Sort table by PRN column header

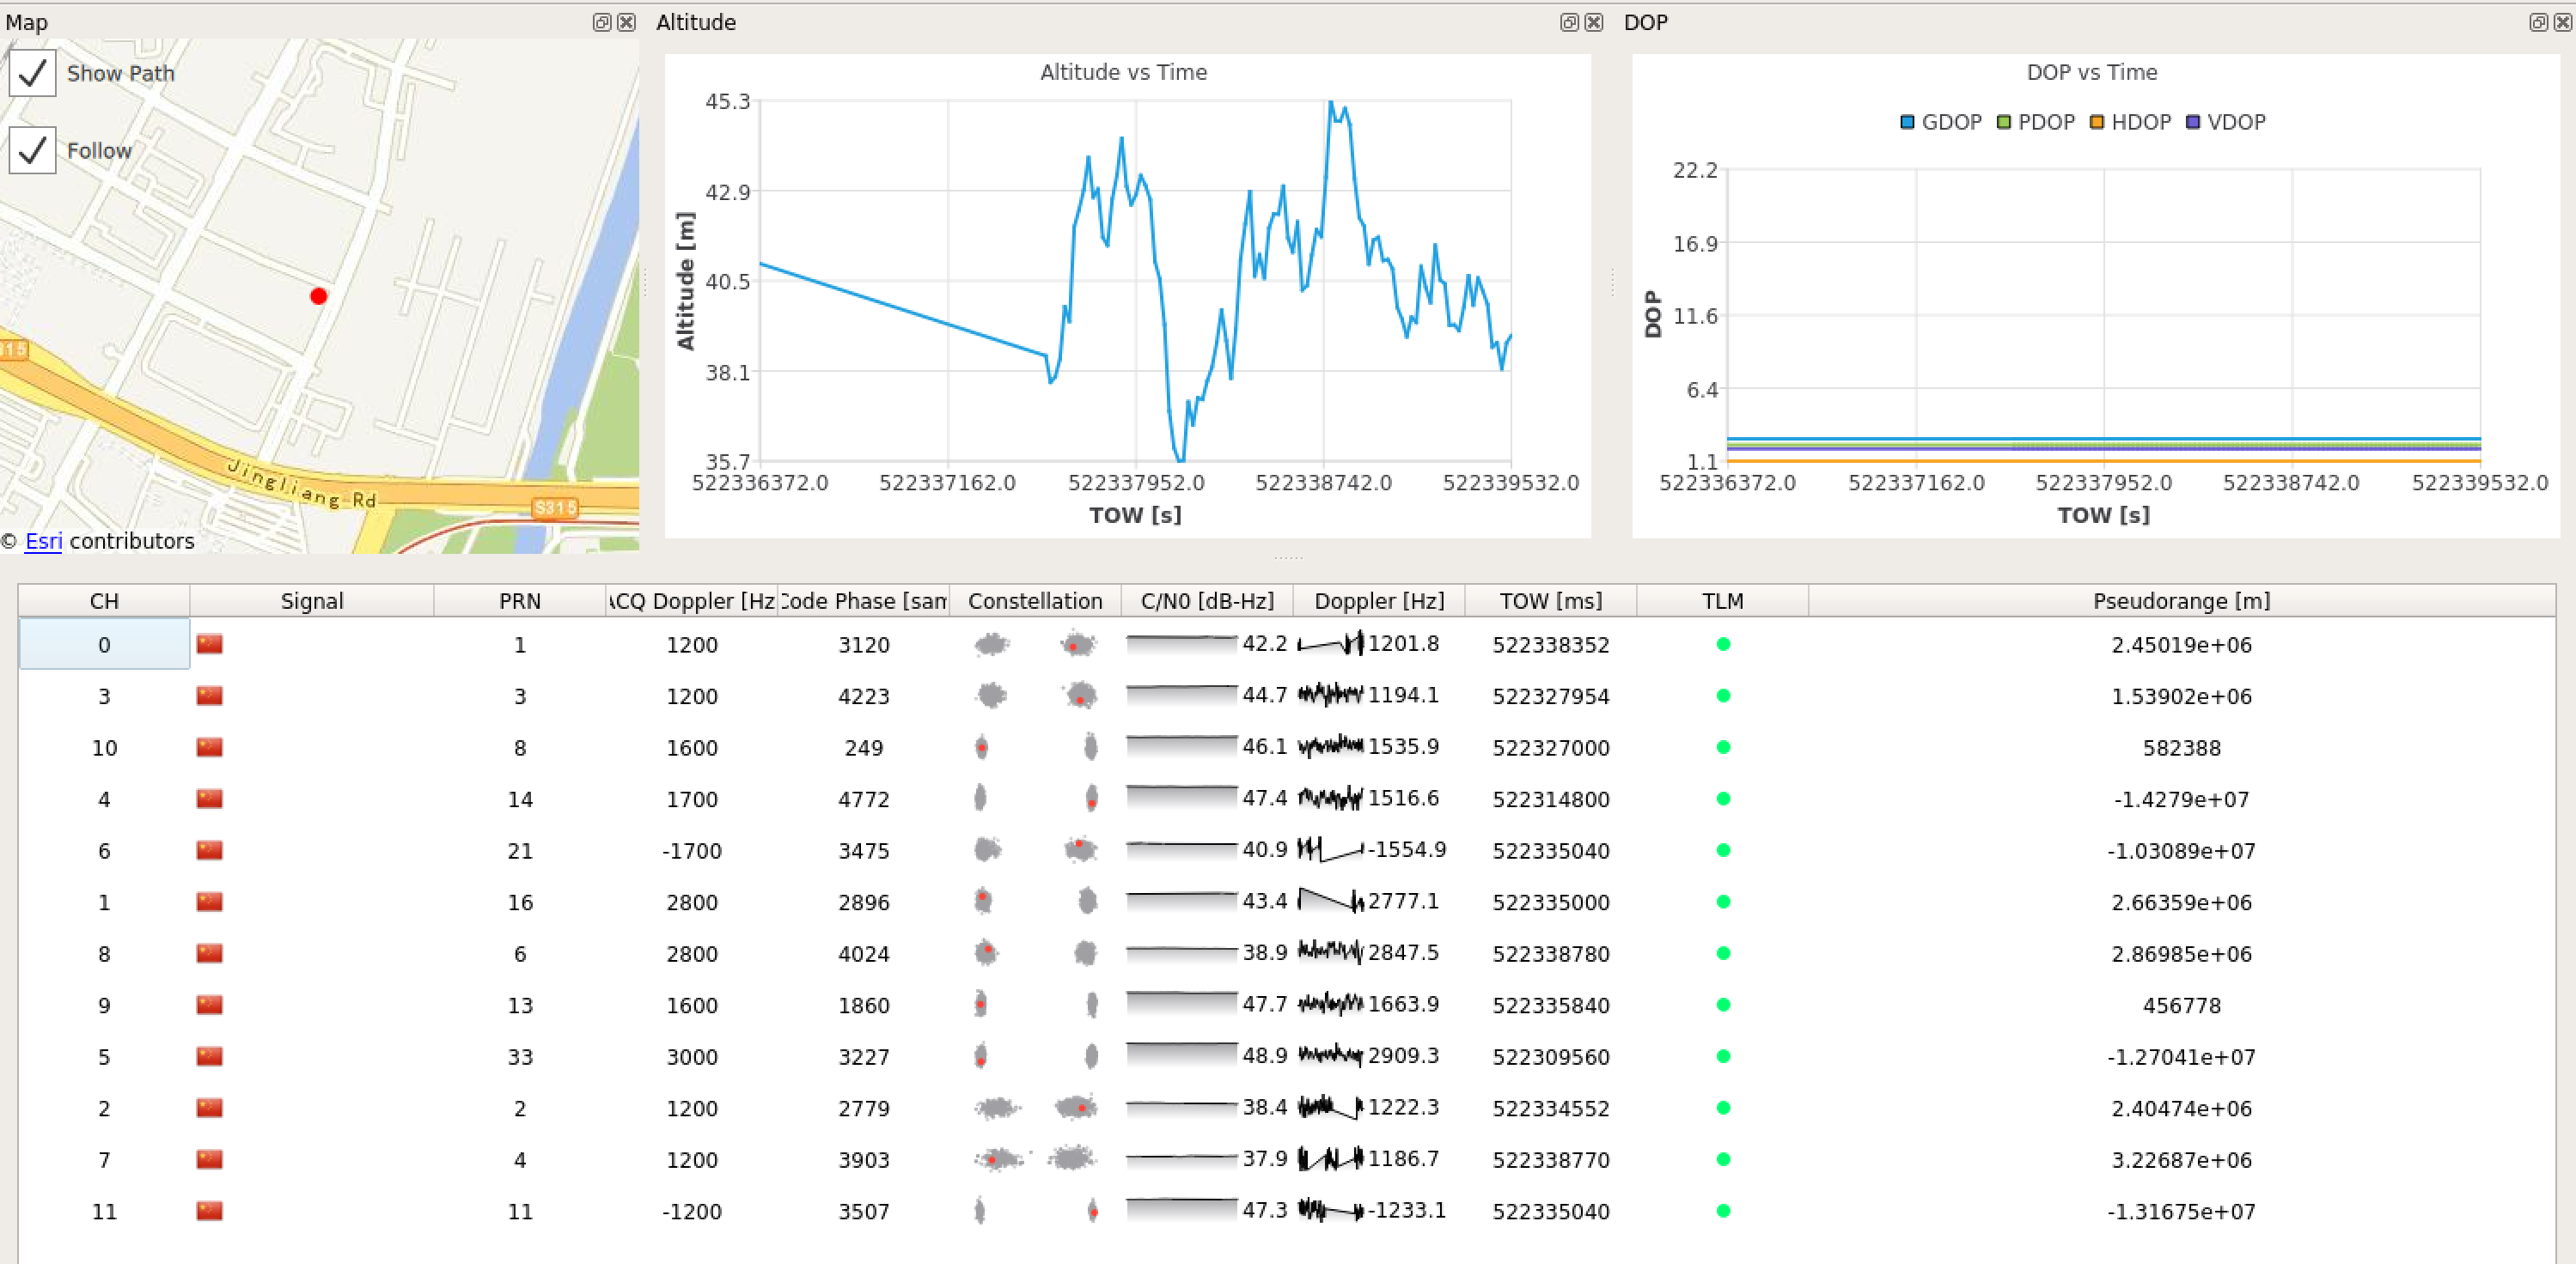tap(519, 600)
